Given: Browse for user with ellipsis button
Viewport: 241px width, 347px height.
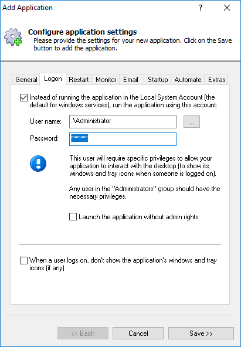Looking at the screenshot, I should pos(192,121).
